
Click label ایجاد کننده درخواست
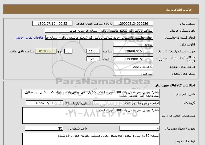coord(180,38)
